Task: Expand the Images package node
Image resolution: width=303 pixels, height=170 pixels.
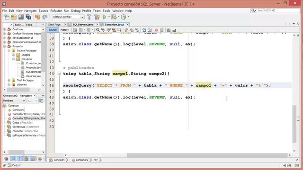Action: pyautogui.click(x=13, y=55)
